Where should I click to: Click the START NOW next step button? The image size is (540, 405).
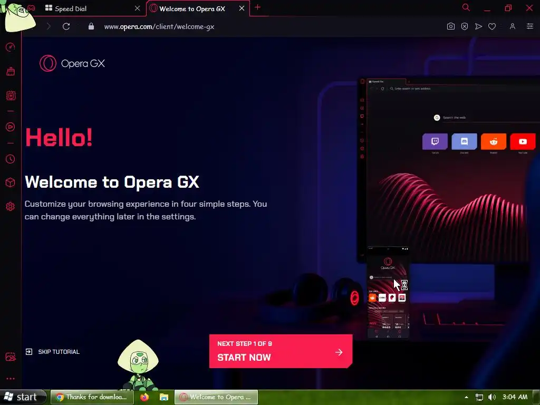tap(281, 351)
